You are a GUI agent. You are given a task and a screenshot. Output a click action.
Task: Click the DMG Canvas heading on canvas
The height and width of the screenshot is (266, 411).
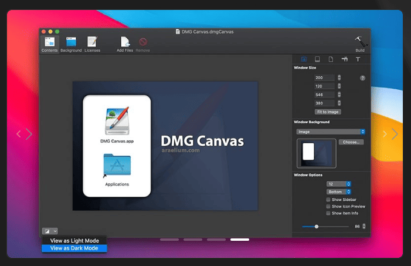click(x=202, y=141)
